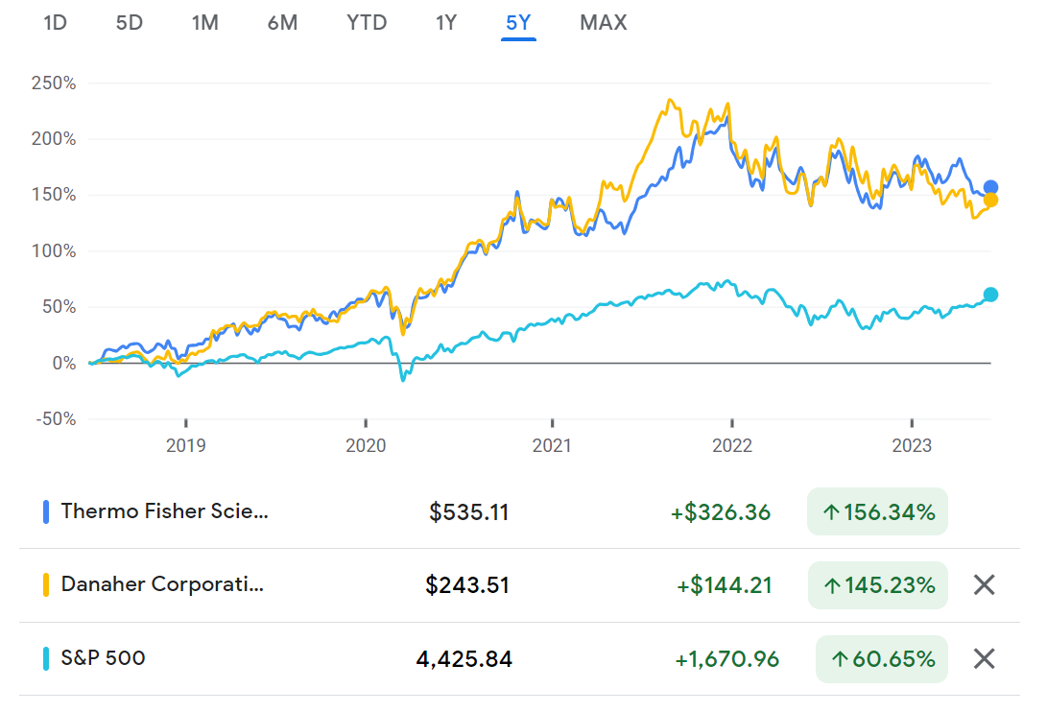Open the 1M chart view
The width and height of the screenshot is (1047, 712).
coord(204,23)
